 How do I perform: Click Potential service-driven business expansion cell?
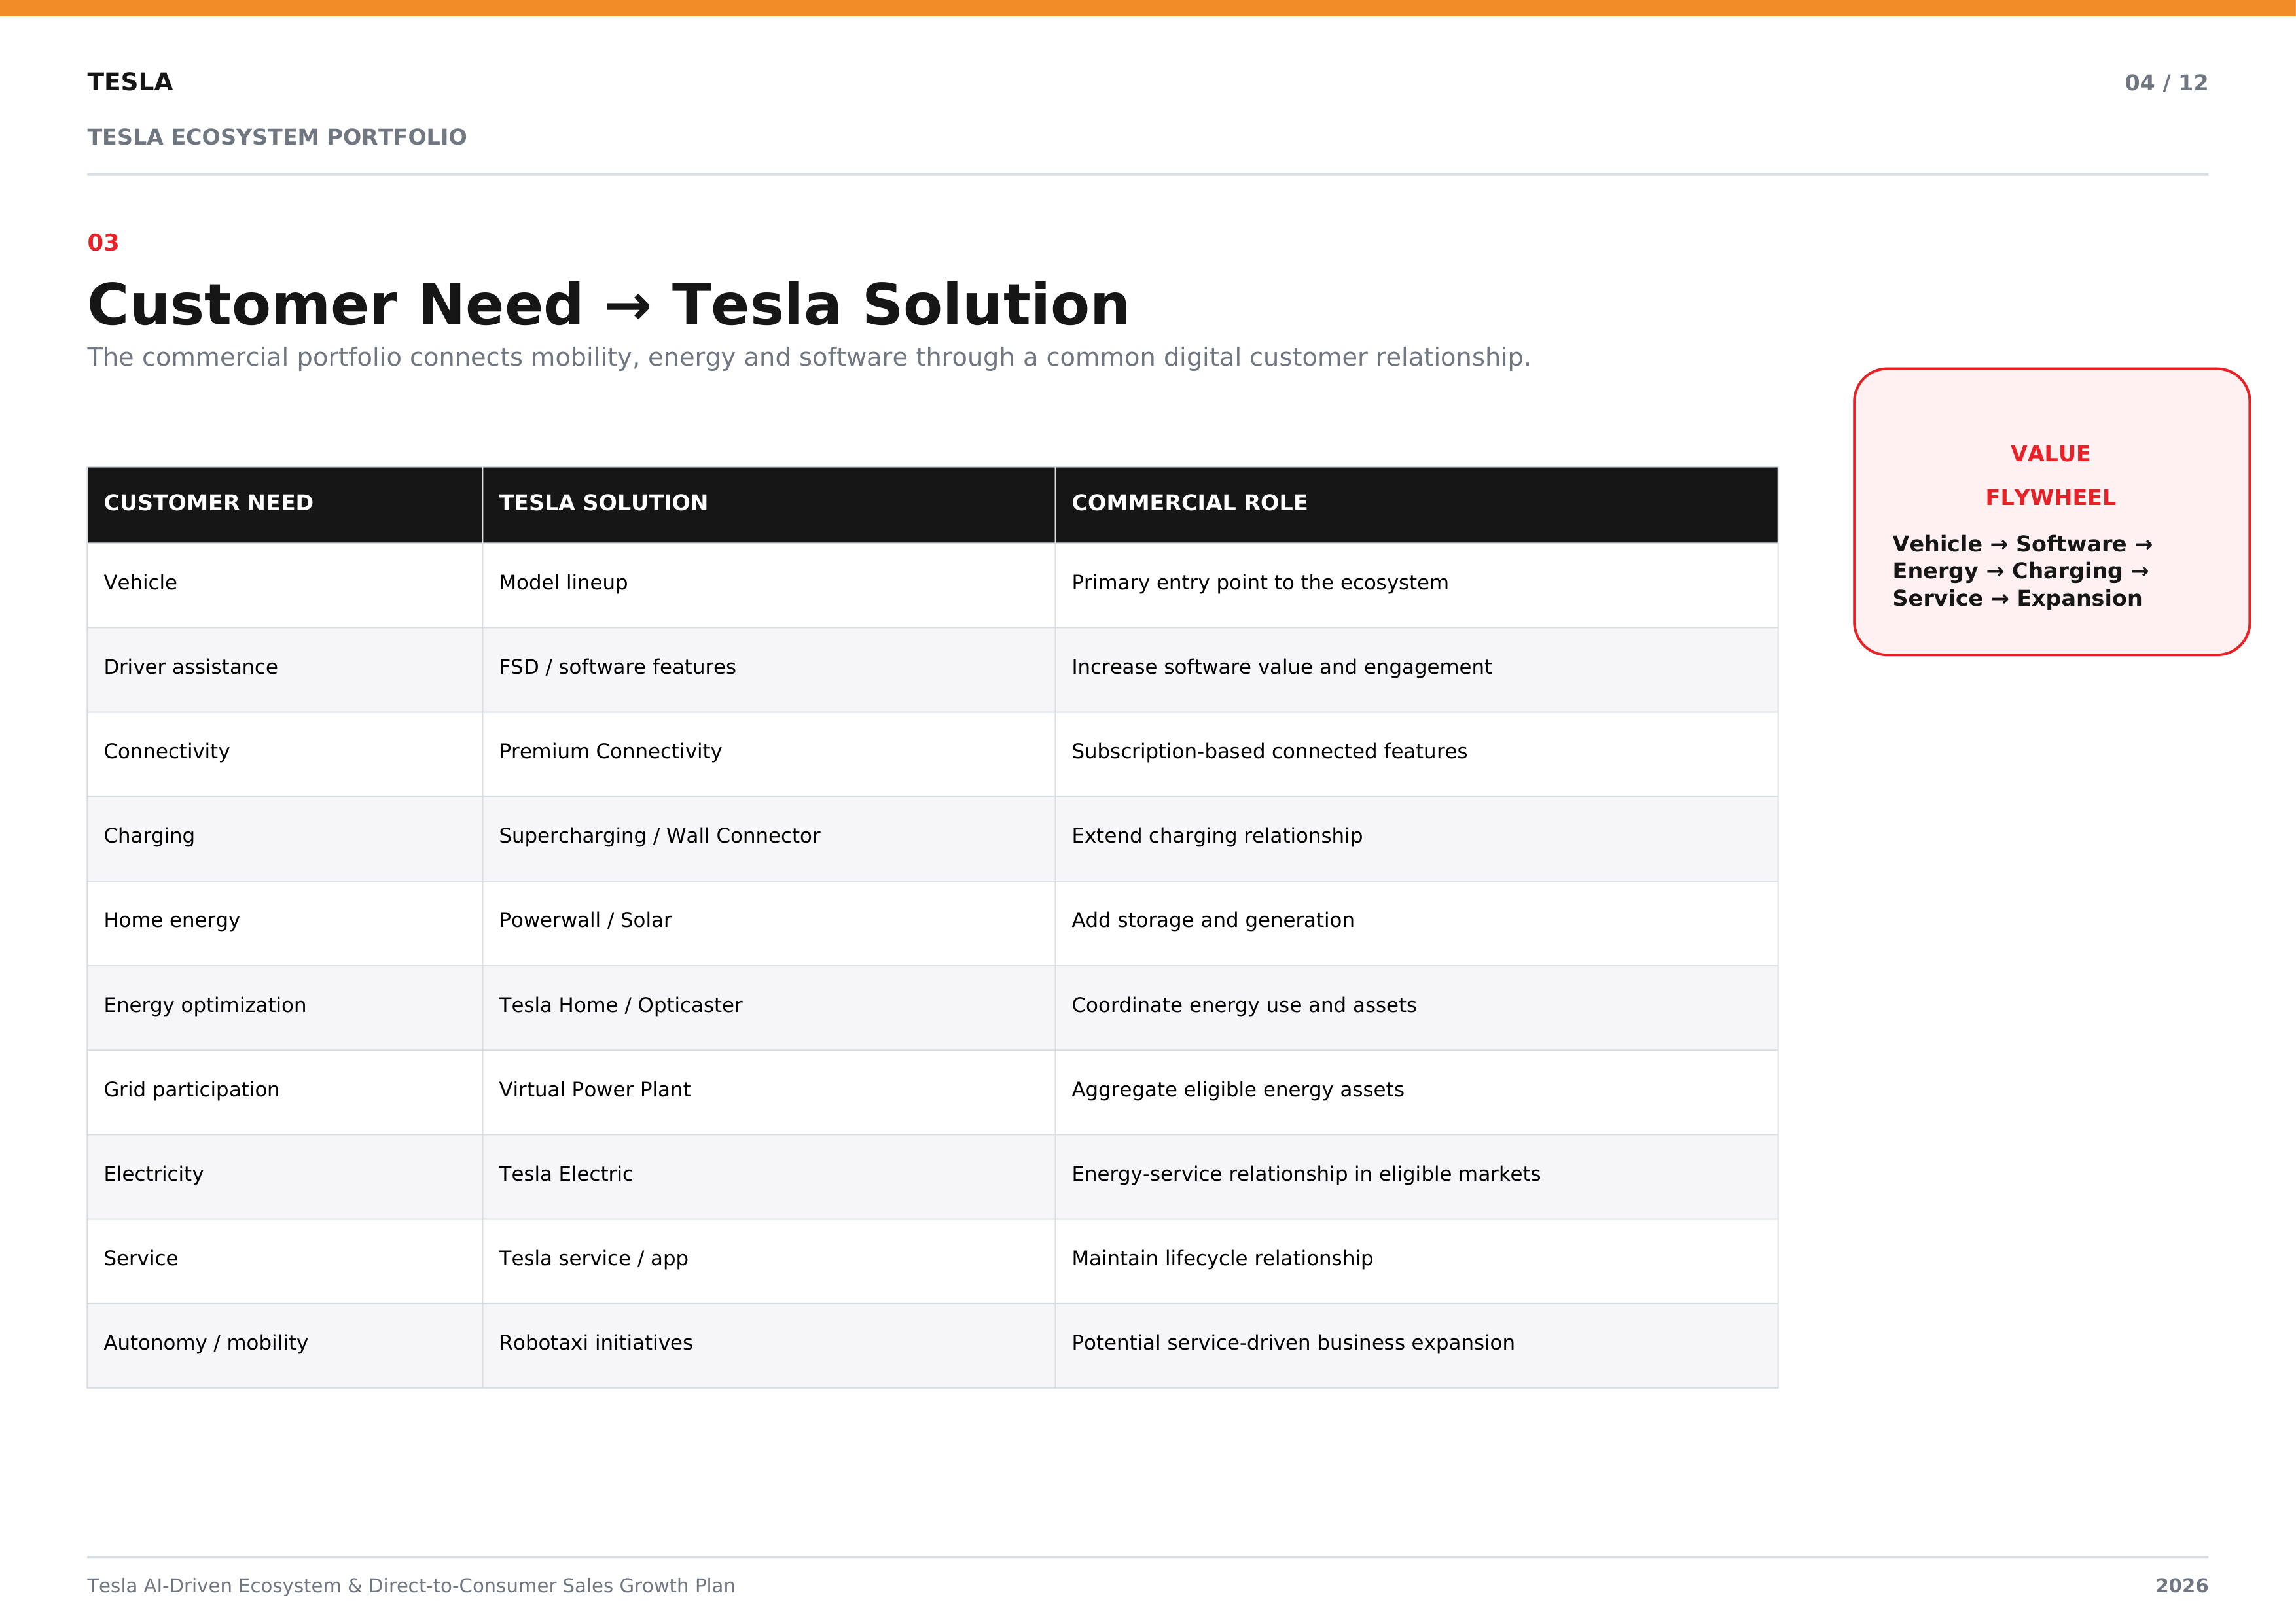[1416, 1345]
